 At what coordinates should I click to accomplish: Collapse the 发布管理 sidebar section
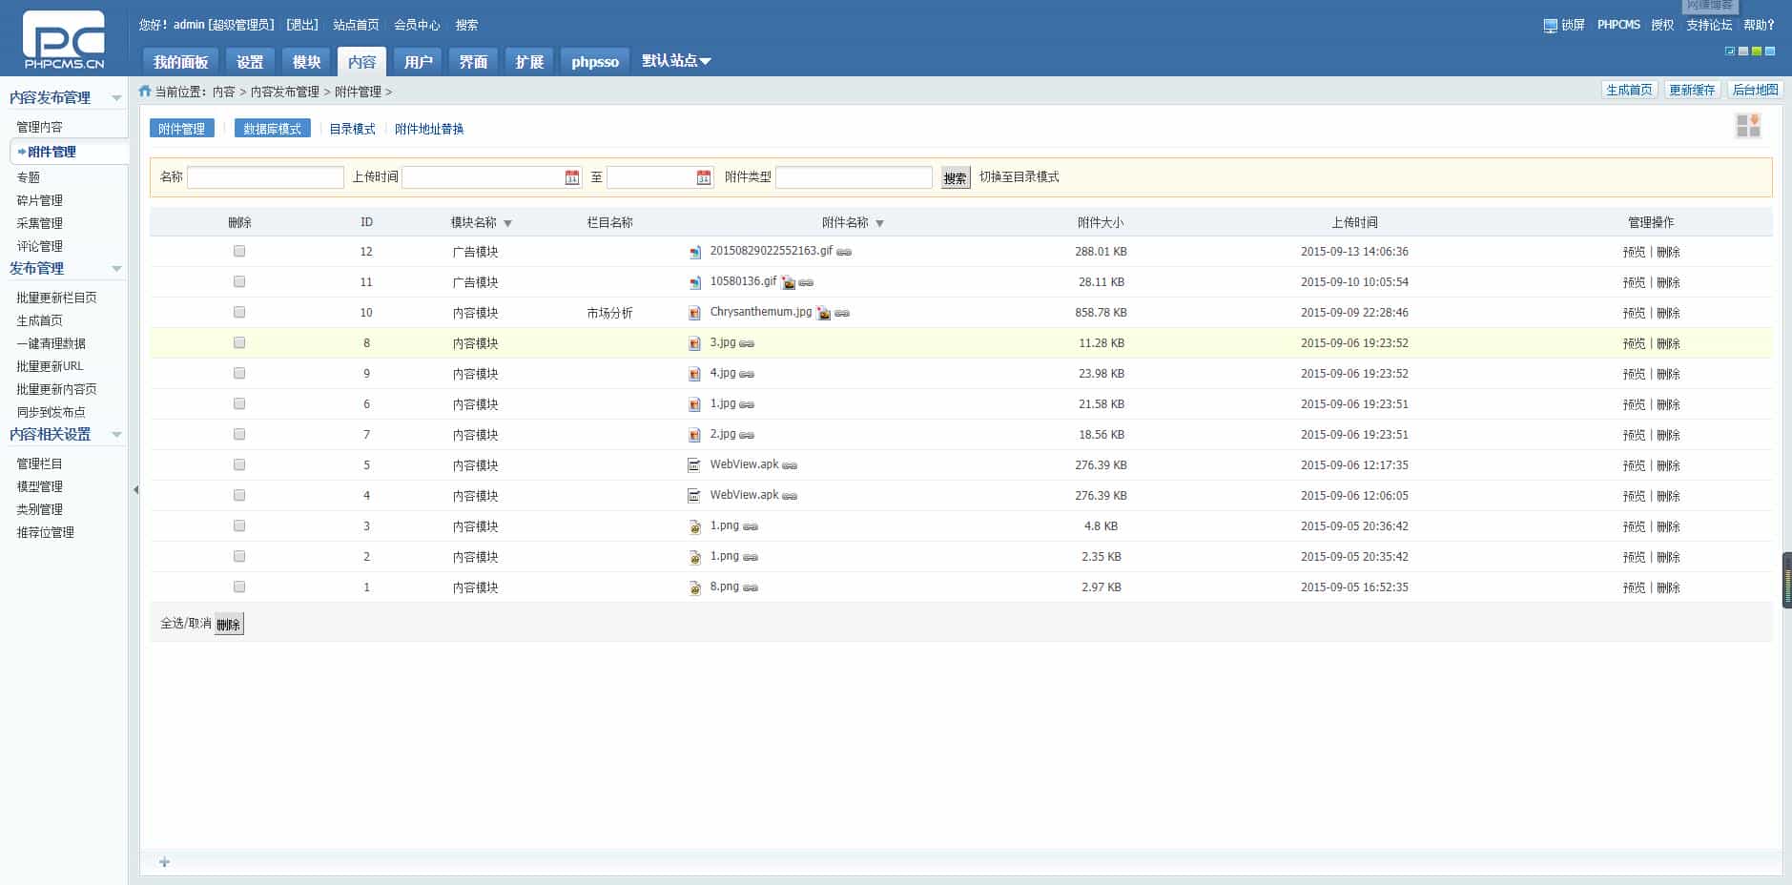(117, 268)
